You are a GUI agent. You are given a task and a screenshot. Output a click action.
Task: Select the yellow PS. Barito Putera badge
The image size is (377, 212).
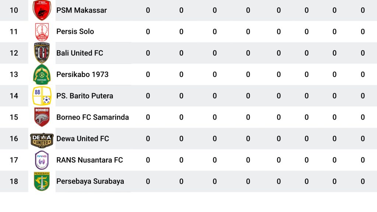[42, 96]
